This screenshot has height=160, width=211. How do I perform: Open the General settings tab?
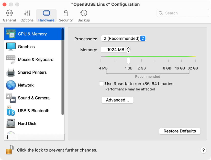tap(9, 16)
